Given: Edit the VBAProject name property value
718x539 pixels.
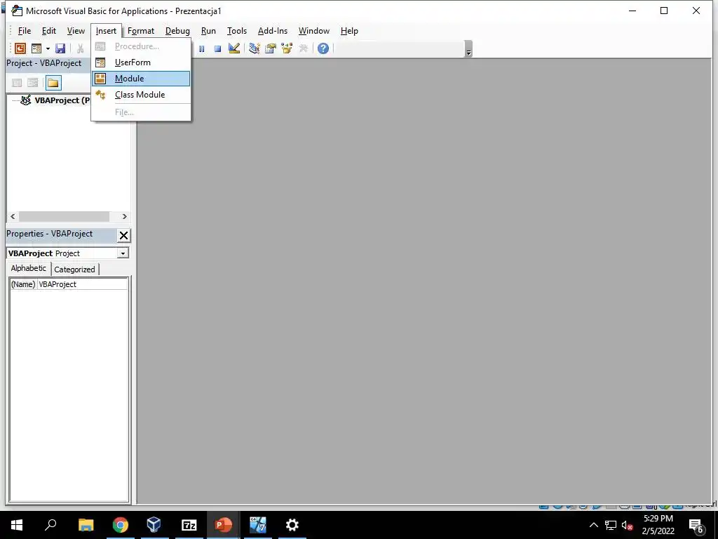Looking at the screenshot, I should tap(82, 284).
